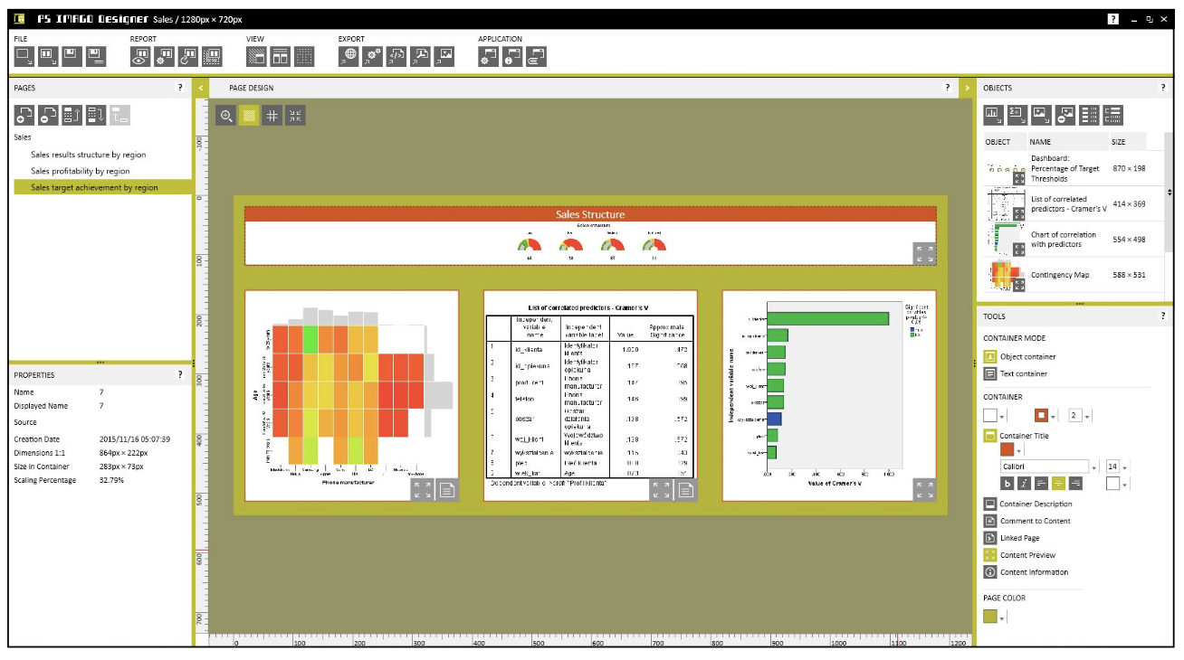
Task: Click the olive page color swatch
Action: pos(990,617)
